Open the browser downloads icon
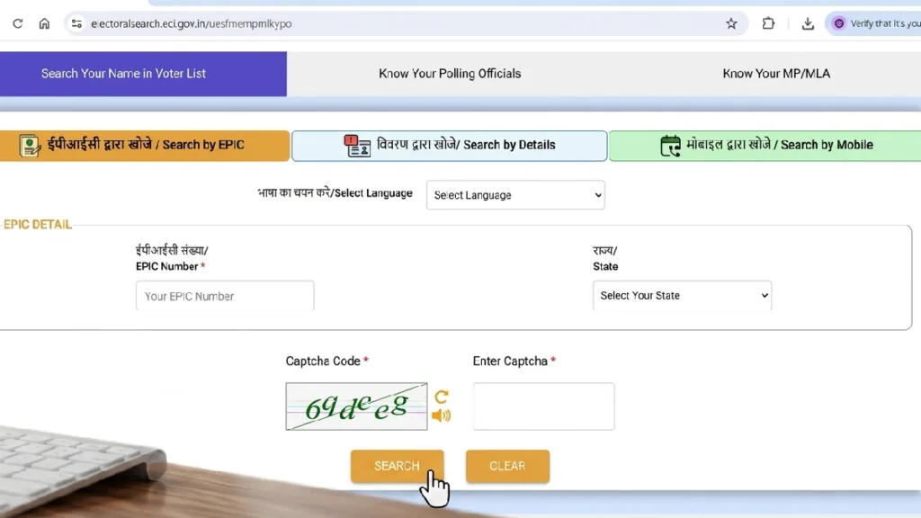The image size is (921, 518). 808,23
